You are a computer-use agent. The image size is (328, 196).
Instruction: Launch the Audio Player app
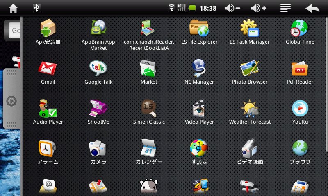(x=48, y=112)
